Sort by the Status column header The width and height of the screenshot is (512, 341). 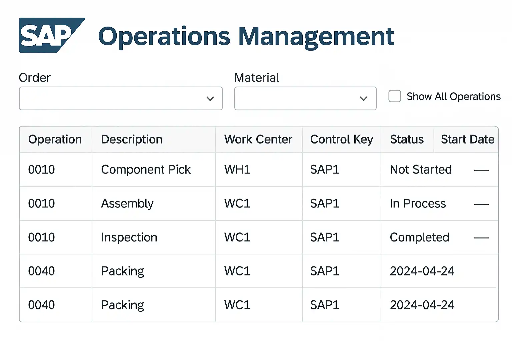(x=407, y=140)
